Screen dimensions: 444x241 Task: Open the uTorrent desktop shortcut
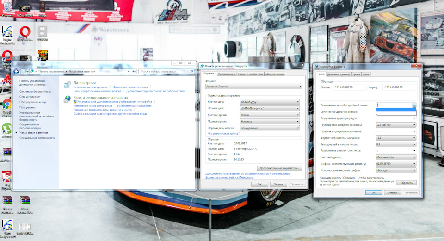[x=6, y=130]
